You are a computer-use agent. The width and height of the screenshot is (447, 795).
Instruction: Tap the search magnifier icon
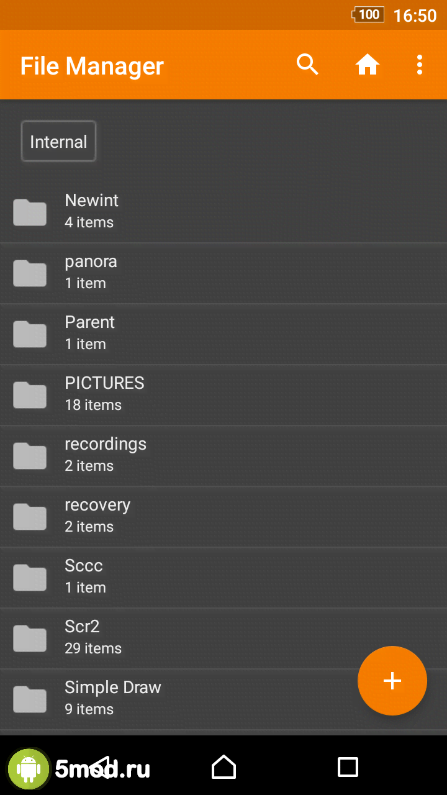pos(307,65)
